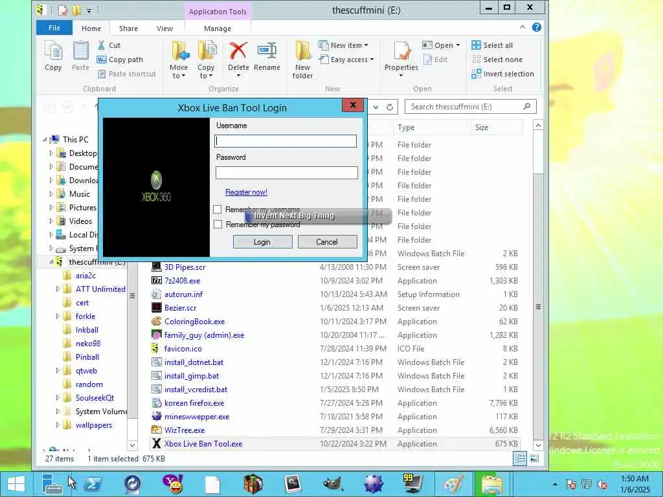Open the Windows Start button
The width and height of the screenshot is (663, 497).
(x=16, y=484)
